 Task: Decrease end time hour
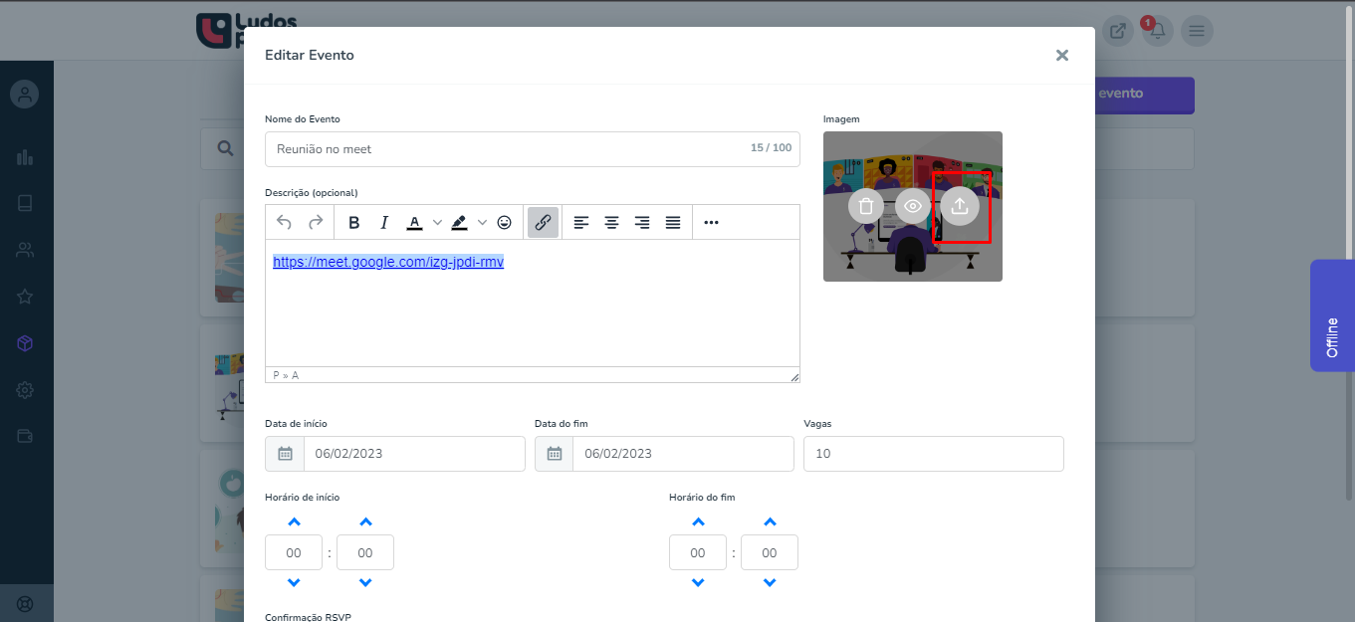(x=698, y=582)
